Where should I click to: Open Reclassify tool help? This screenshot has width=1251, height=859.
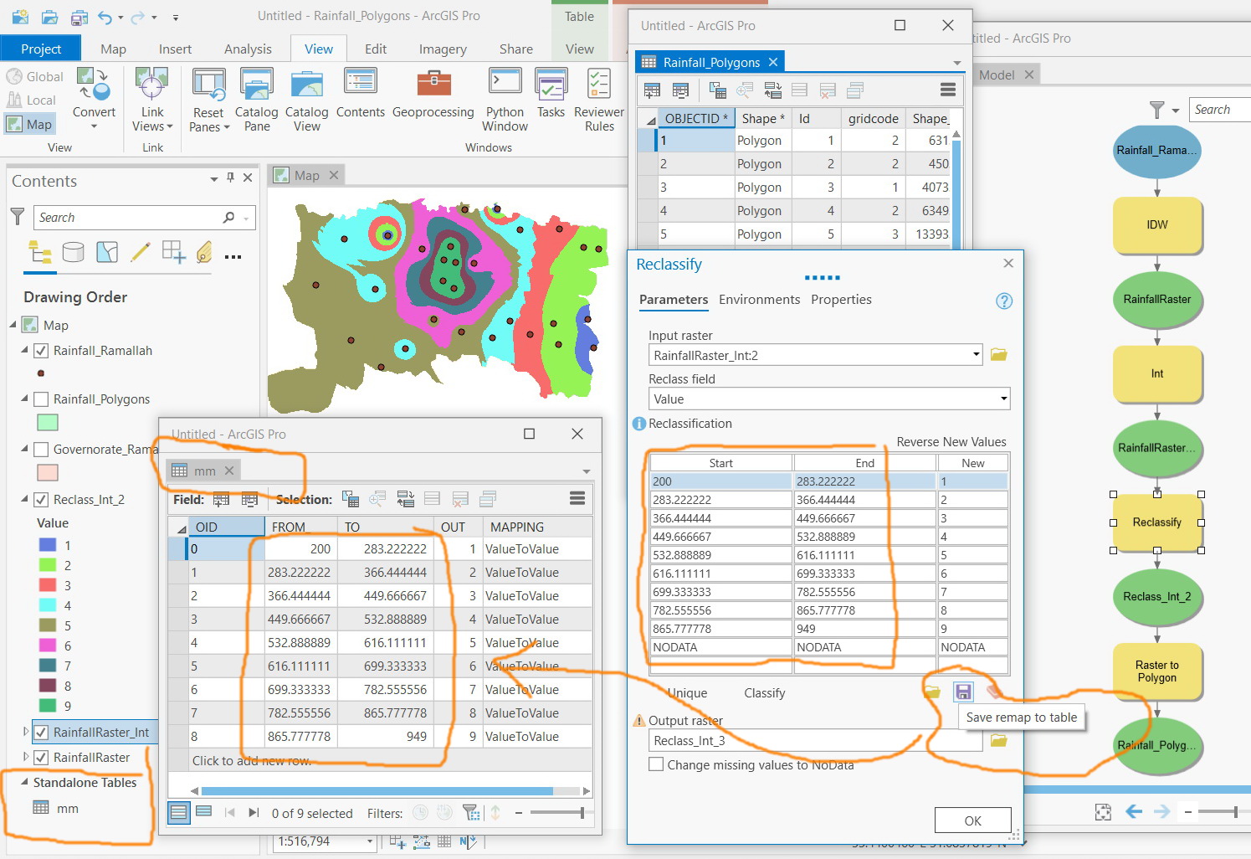pyautogui.click(x=1004, y=301)
